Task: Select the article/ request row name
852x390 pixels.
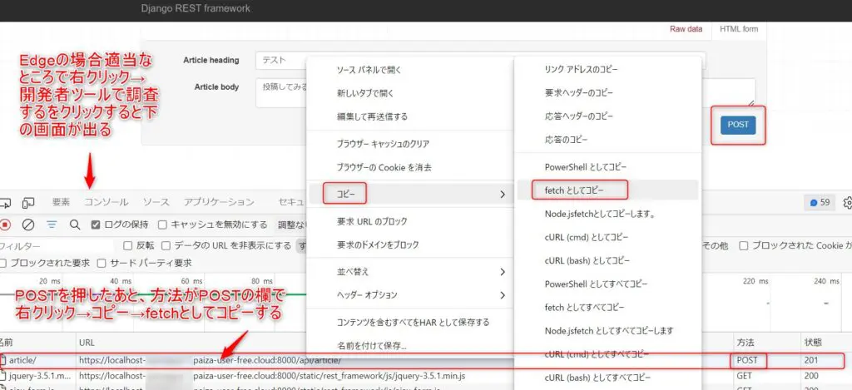Action: point(22,359)
